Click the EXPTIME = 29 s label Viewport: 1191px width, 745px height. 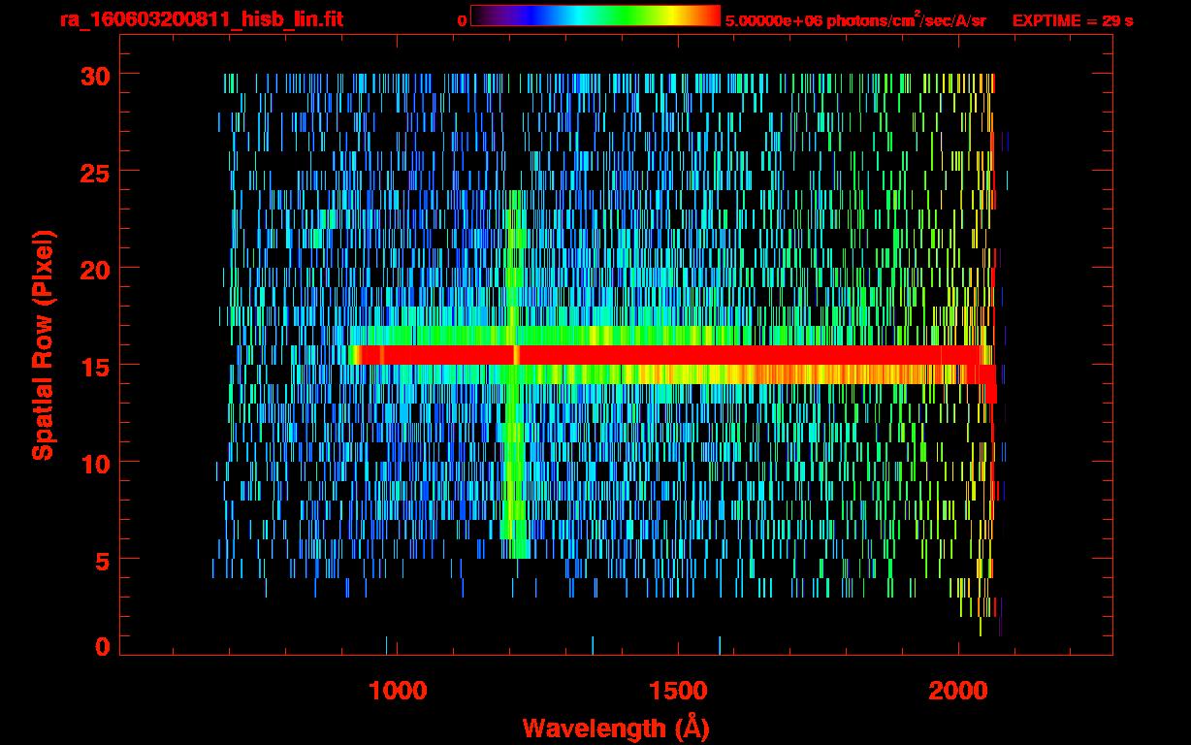1072,20
